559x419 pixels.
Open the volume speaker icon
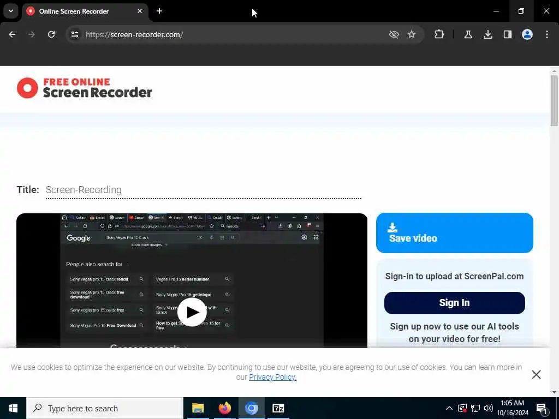pyautogui.click(x=489, y=408)
